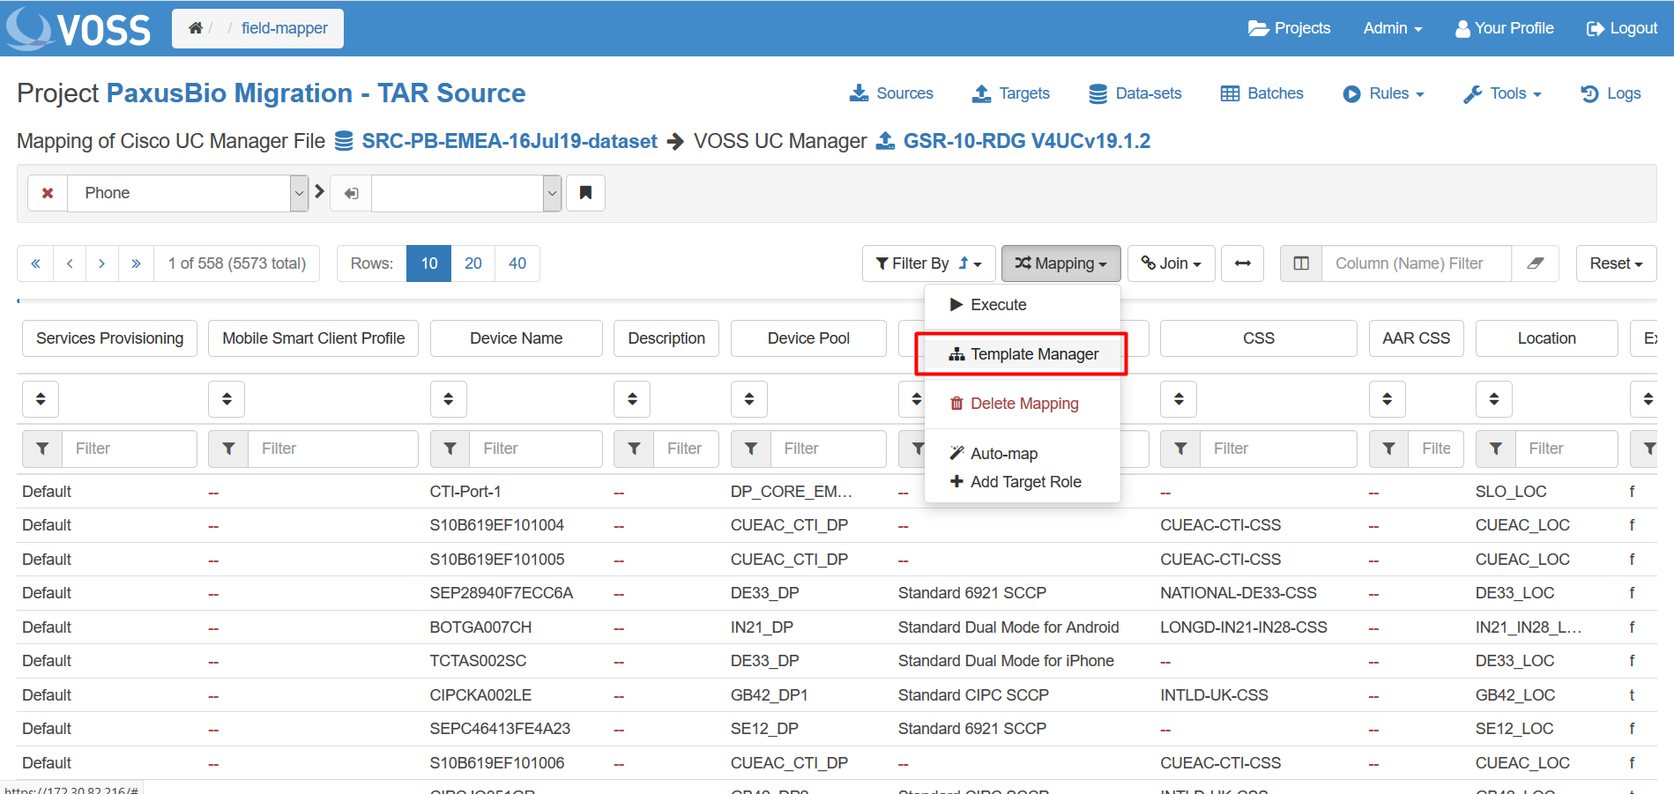Click the eraser icon next to column filter
The width and height of the screenshot is (1674, 794).
click(x=1535, y=263)
